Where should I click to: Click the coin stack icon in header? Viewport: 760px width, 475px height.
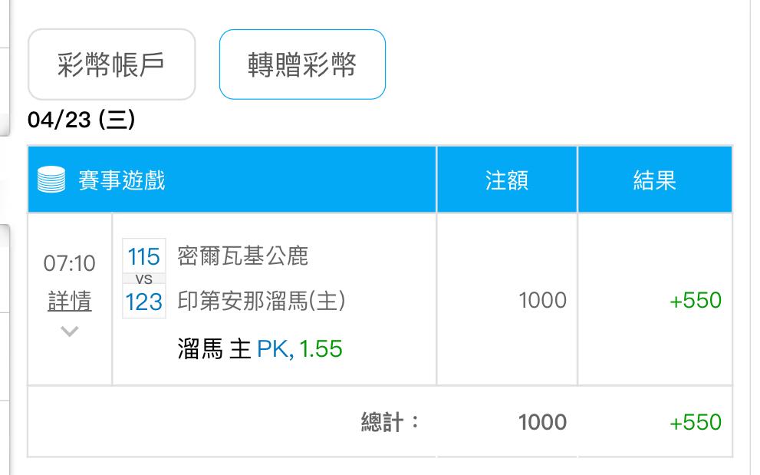tap(51, 181)
